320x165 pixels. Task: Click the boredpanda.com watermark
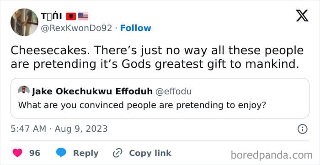click(x=272, y=155)
